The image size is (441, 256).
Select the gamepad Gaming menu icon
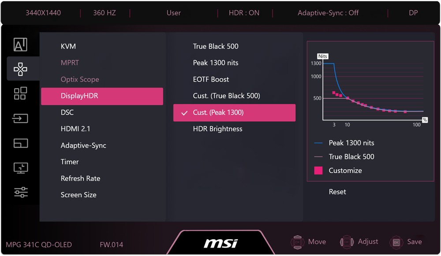pyautogui.click(x=21, y=69)
